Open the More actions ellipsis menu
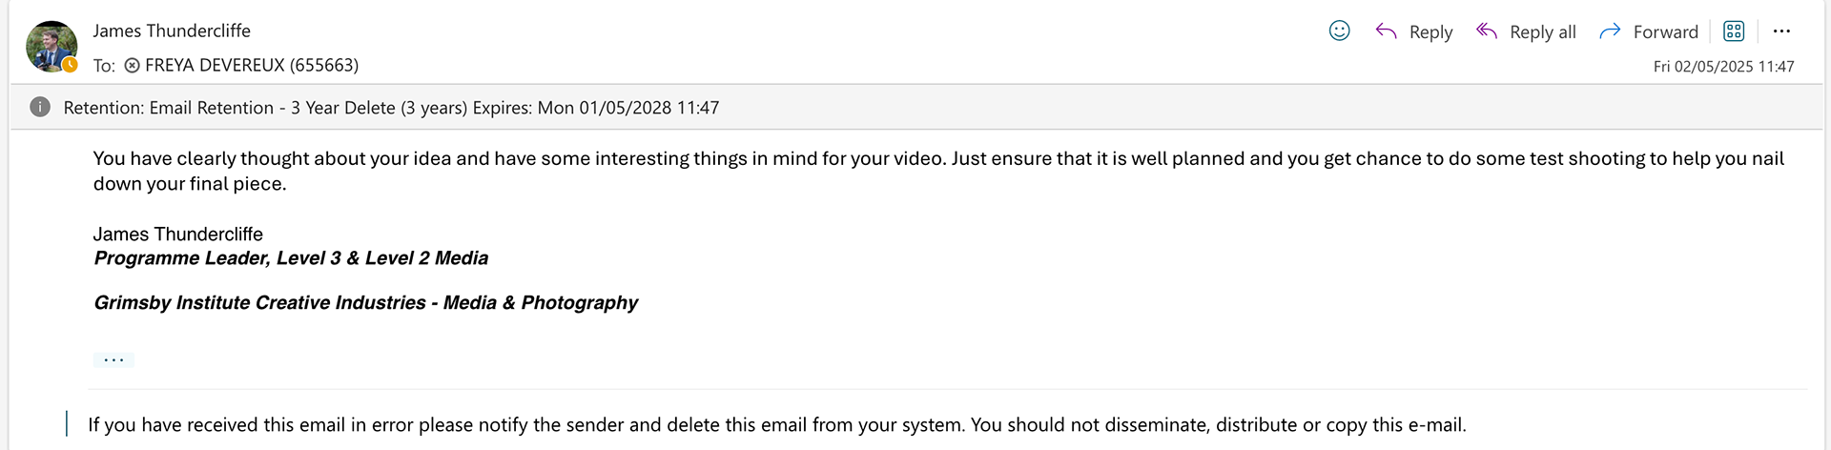Viewport: 1831px width, 450px height. pyautogui.click(x=1781, y=31)
